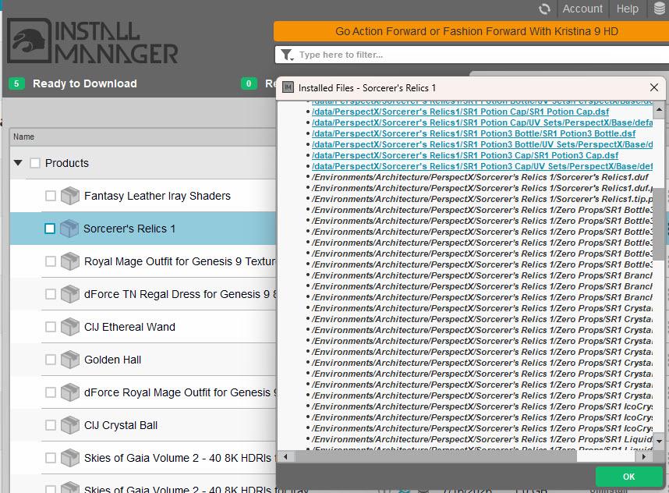
Task: Check the Sorcerer's Relics 1 checkbox
Action: [x=49, y=229]
